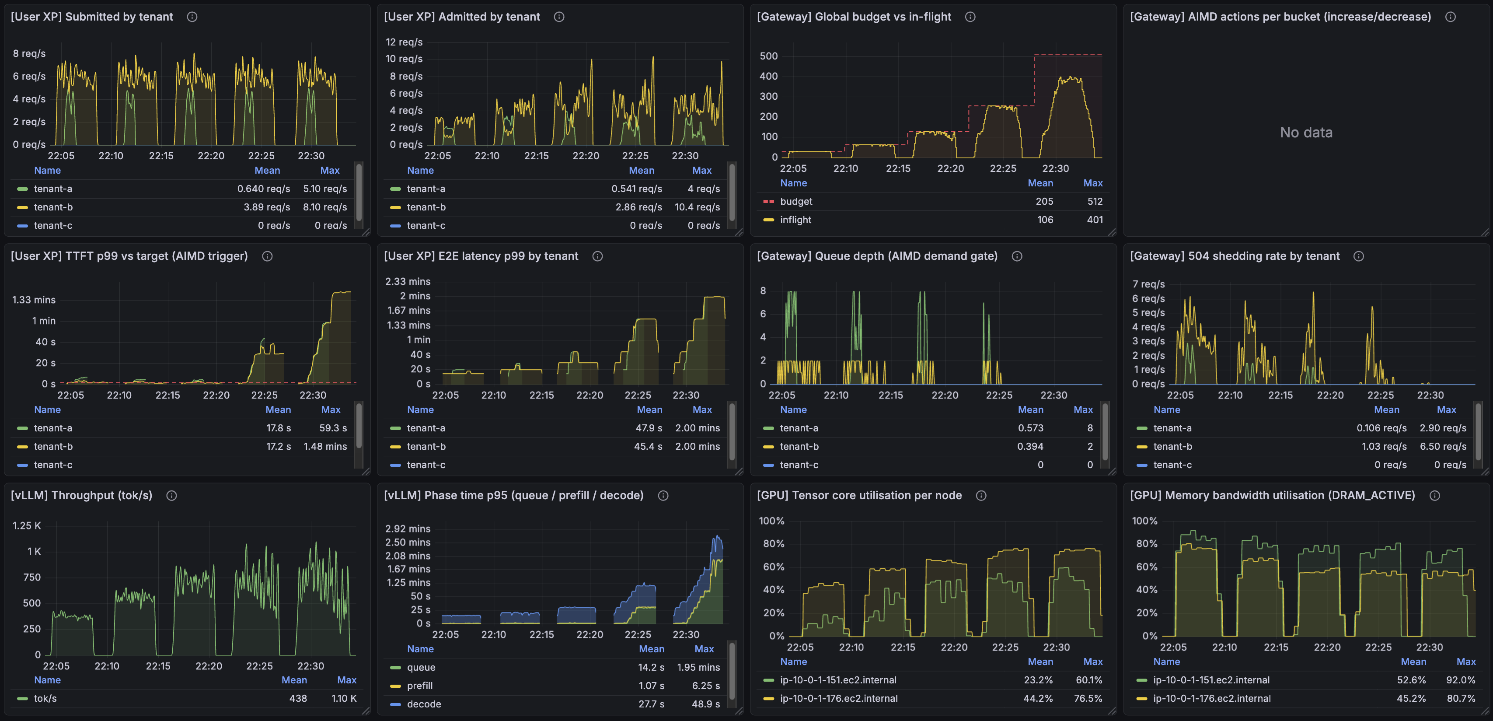Open info icon for 504 shedding rate panel
This screenshot has height=721, width=1493.
point(1359,256)
